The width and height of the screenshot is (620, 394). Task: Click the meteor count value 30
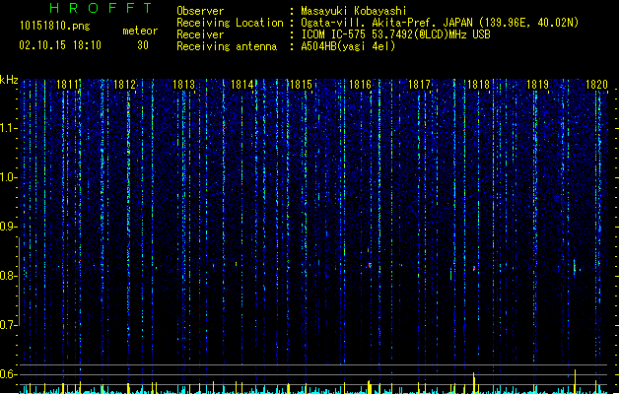click(x=143, y=45)
